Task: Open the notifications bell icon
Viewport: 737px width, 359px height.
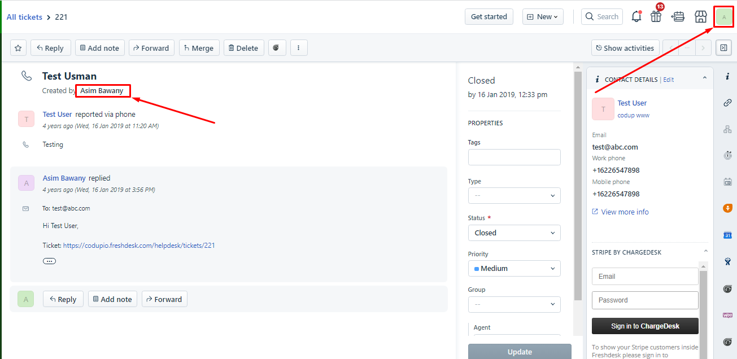Action: pos(636,16)
